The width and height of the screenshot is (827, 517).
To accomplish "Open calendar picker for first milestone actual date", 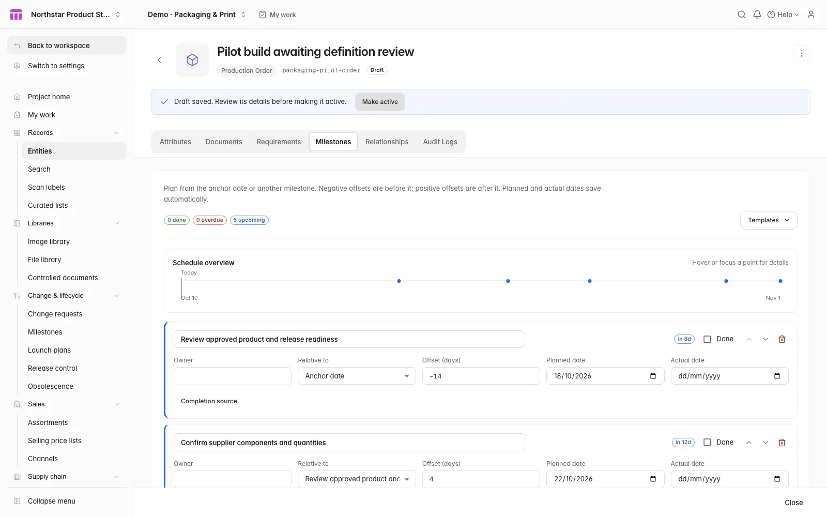I will coord(777,376).
